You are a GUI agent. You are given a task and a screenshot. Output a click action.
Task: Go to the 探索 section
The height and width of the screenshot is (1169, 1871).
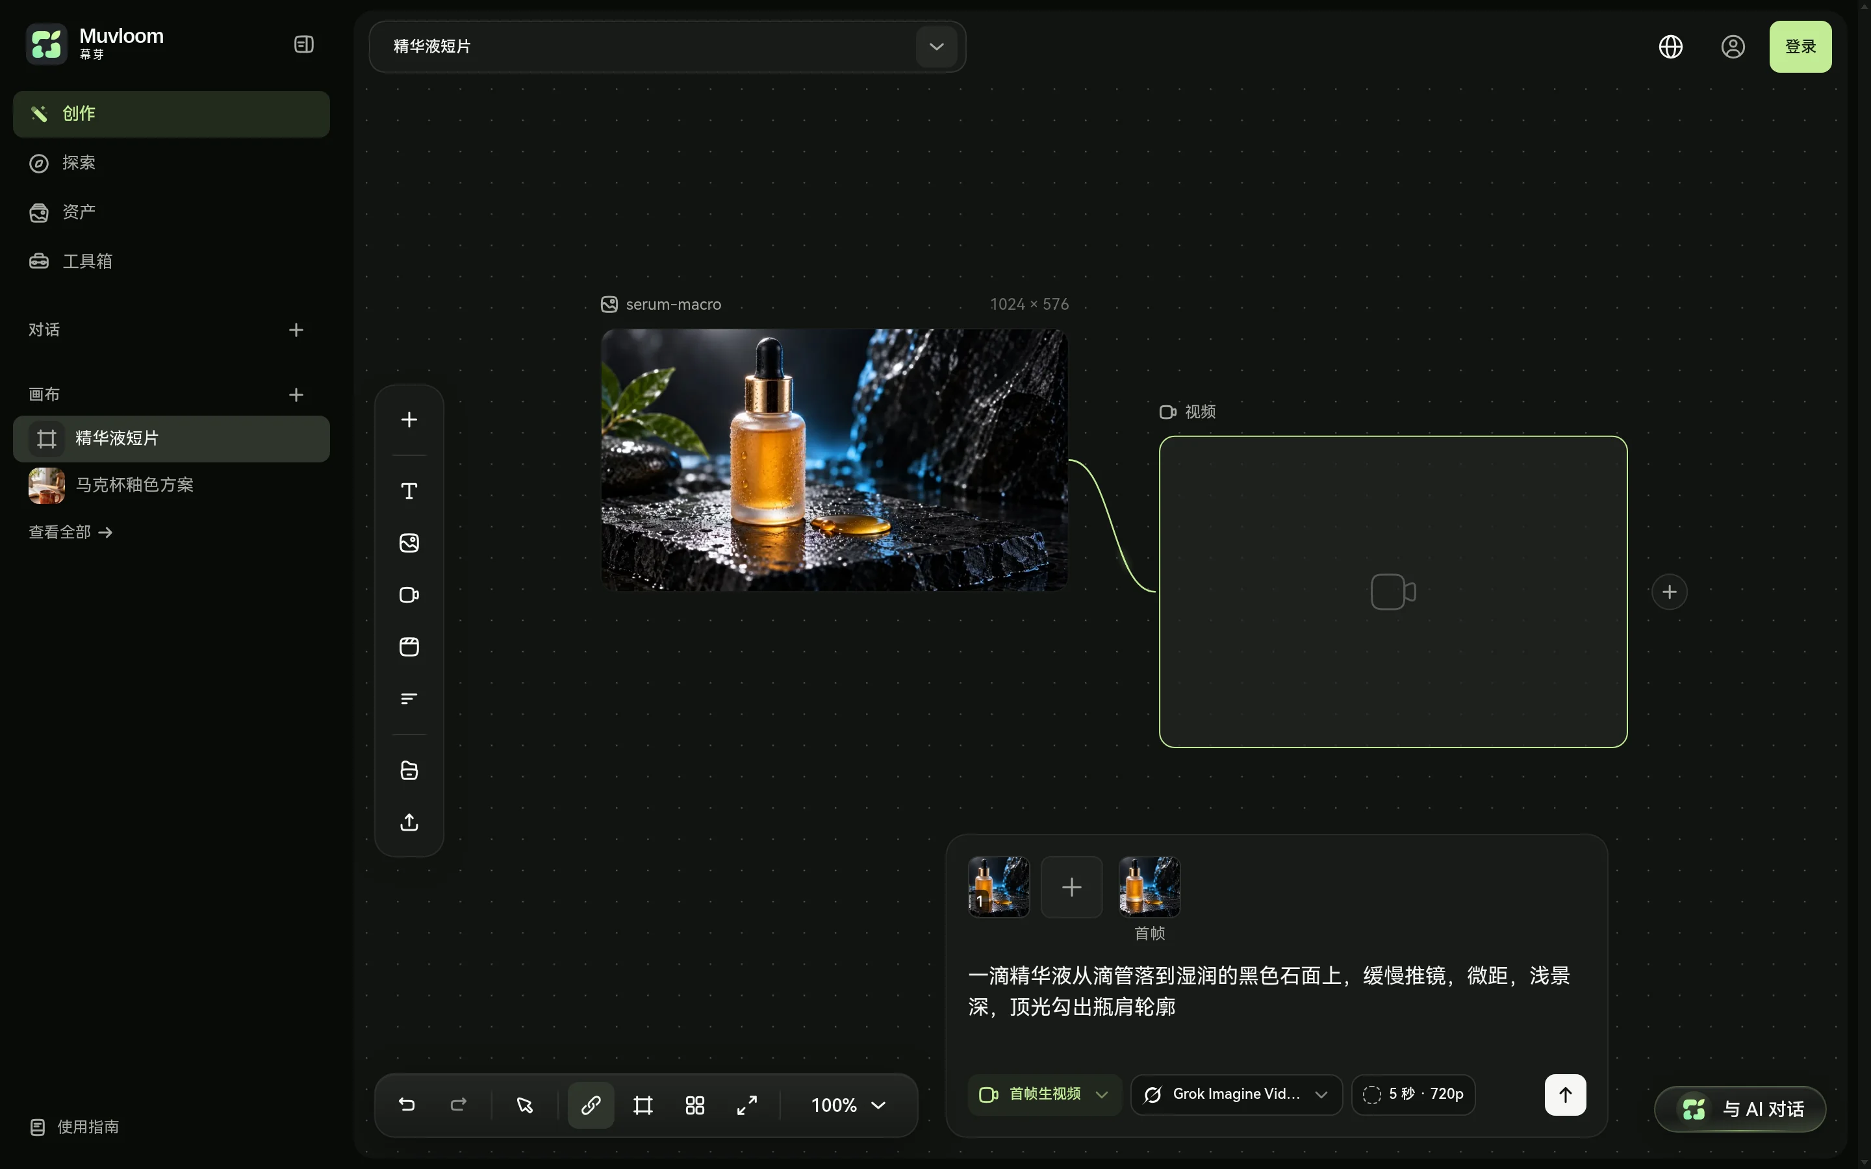172,163
